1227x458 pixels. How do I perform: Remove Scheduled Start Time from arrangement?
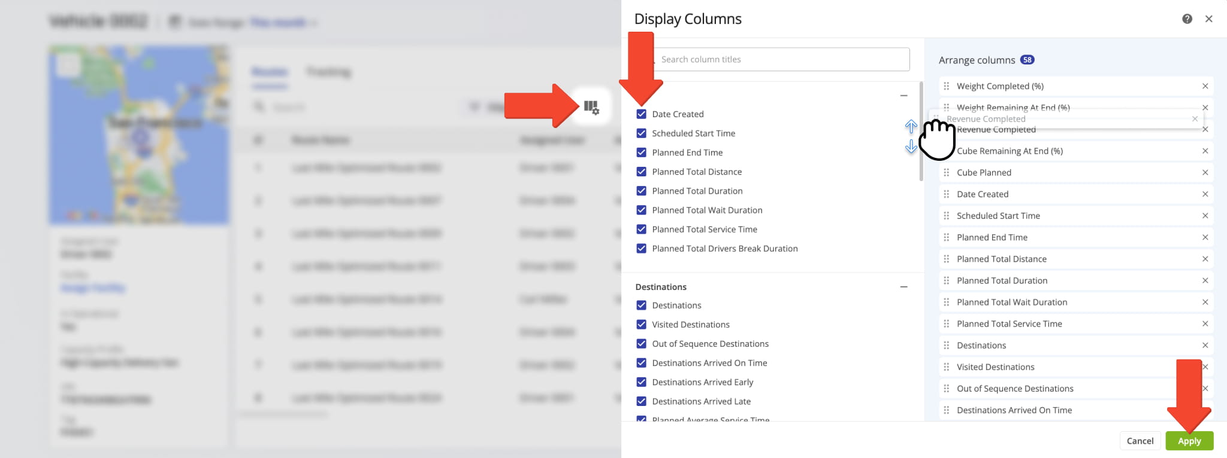coord(1205,216)
